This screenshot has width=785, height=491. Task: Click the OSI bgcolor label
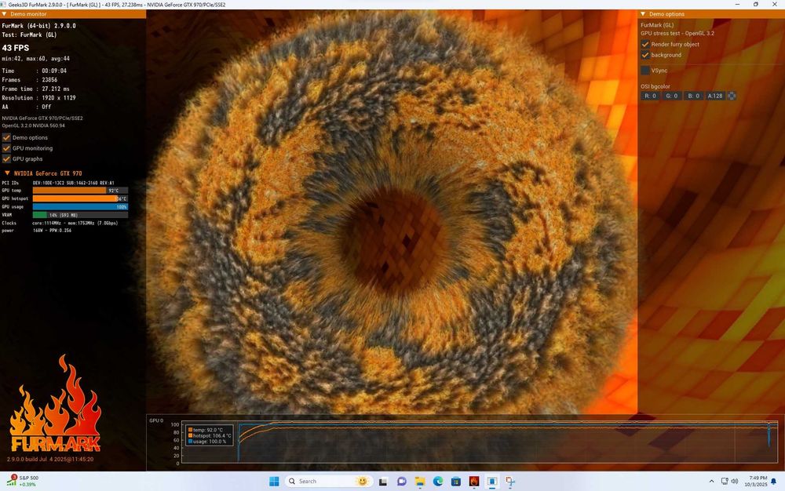pos(655,86)
